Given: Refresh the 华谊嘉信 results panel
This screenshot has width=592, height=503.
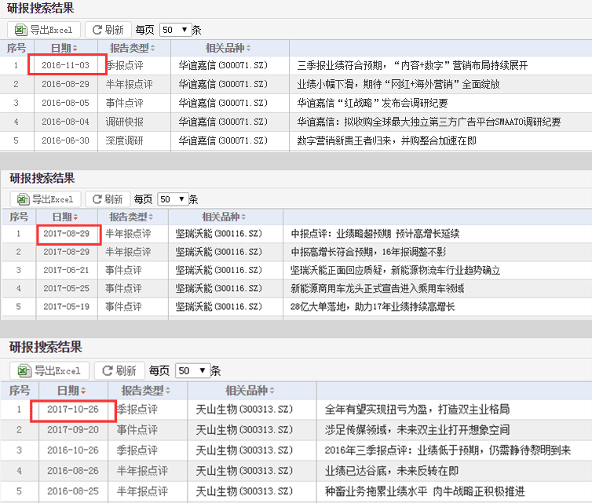Looking at the screenshot, I should [x=108, y=30].
